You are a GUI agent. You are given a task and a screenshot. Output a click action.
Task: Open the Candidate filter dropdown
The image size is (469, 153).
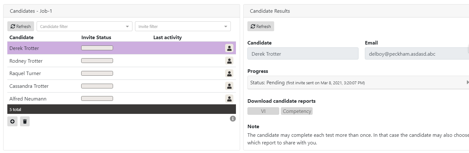tap(84, 26)
